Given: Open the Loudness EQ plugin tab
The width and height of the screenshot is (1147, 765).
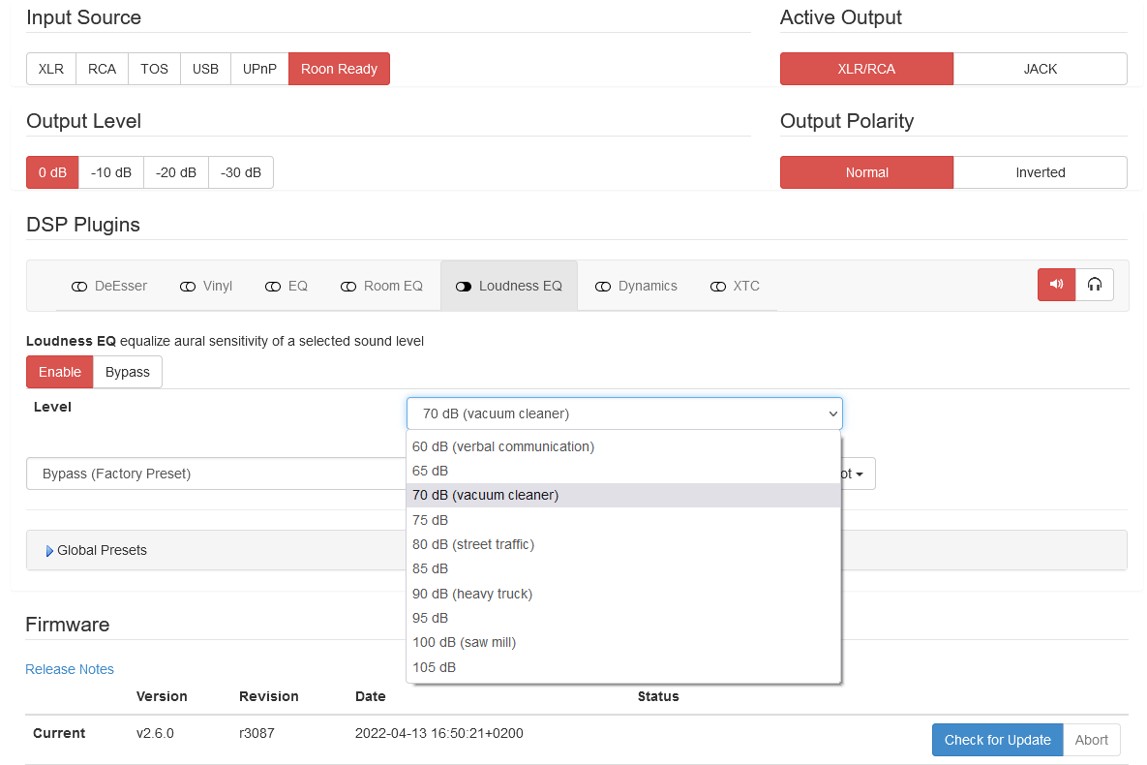Looking at the screenshot, I should click(x=509, y=287).
